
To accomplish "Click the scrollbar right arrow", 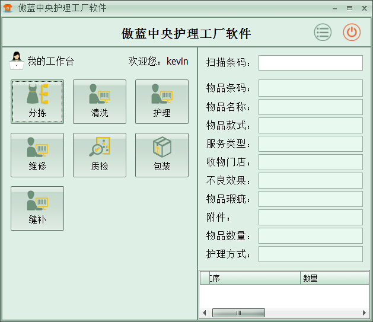I will point(365,313).
